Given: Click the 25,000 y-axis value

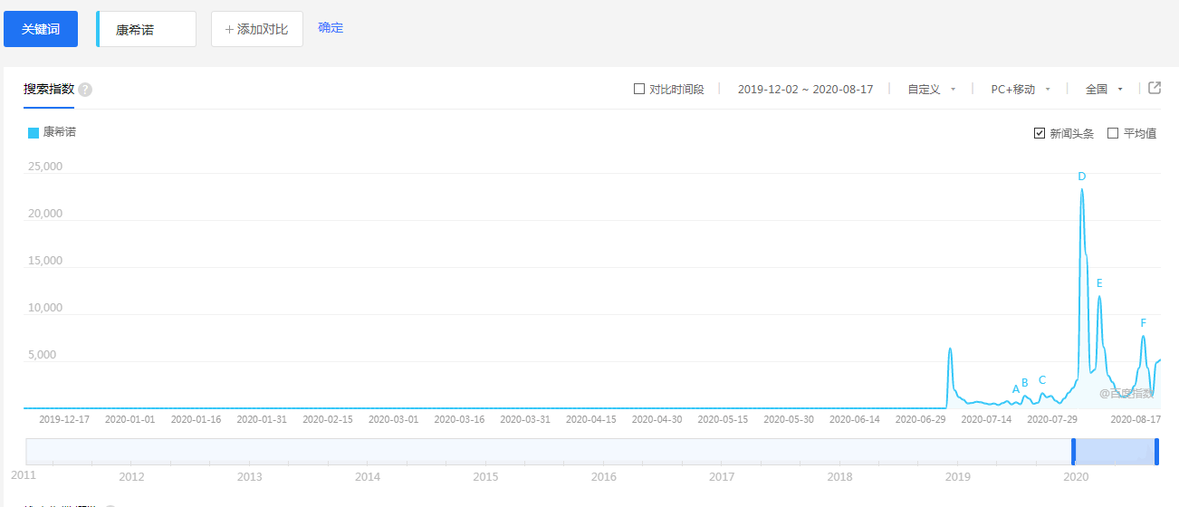Looking at the screenshot, I should pyautogui.click(x=45, y=167).
